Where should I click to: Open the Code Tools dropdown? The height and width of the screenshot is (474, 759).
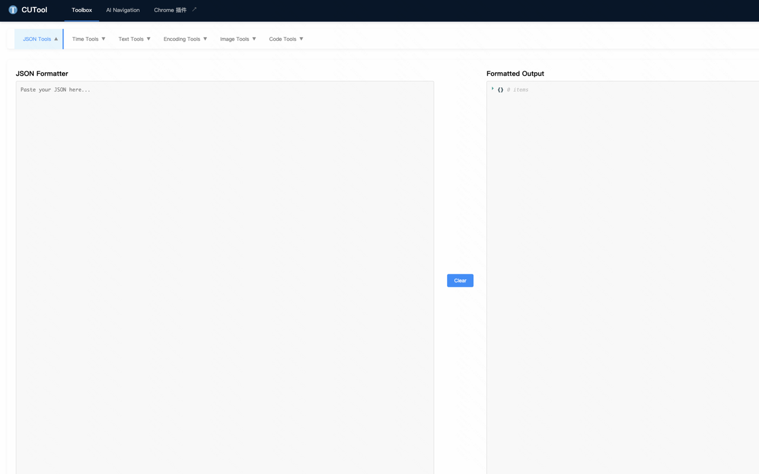286,39
